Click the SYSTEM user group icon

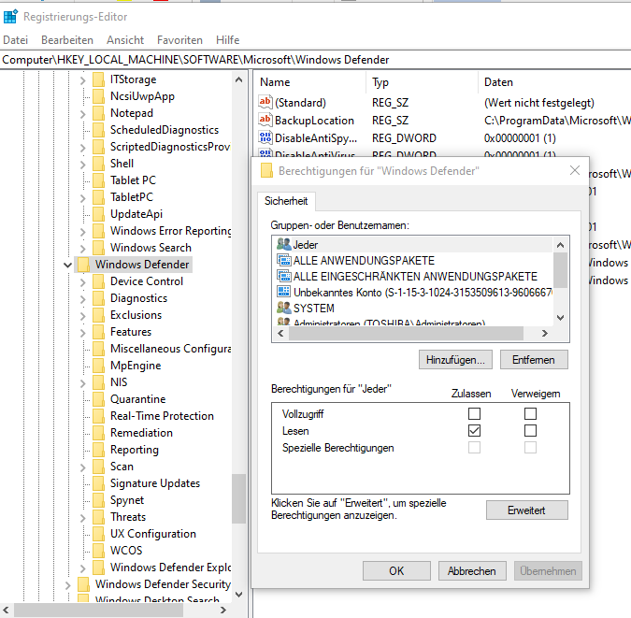pyautogui.click(x=283, y=308)
